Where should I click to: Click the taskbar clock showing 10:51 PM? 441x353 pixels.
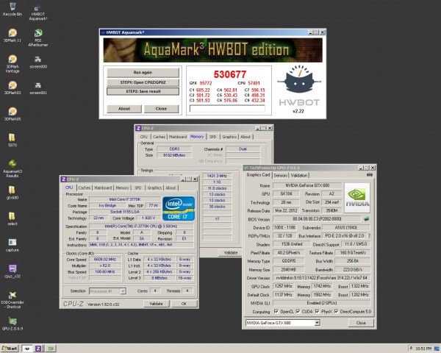(x=423, y=349)
